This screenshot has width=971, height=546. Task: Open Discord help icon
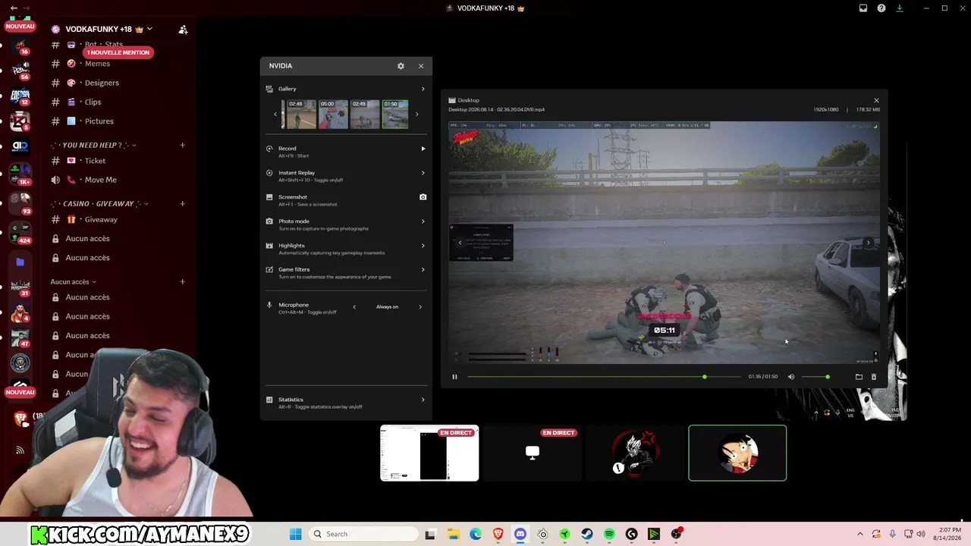click(x=881, y=8)
